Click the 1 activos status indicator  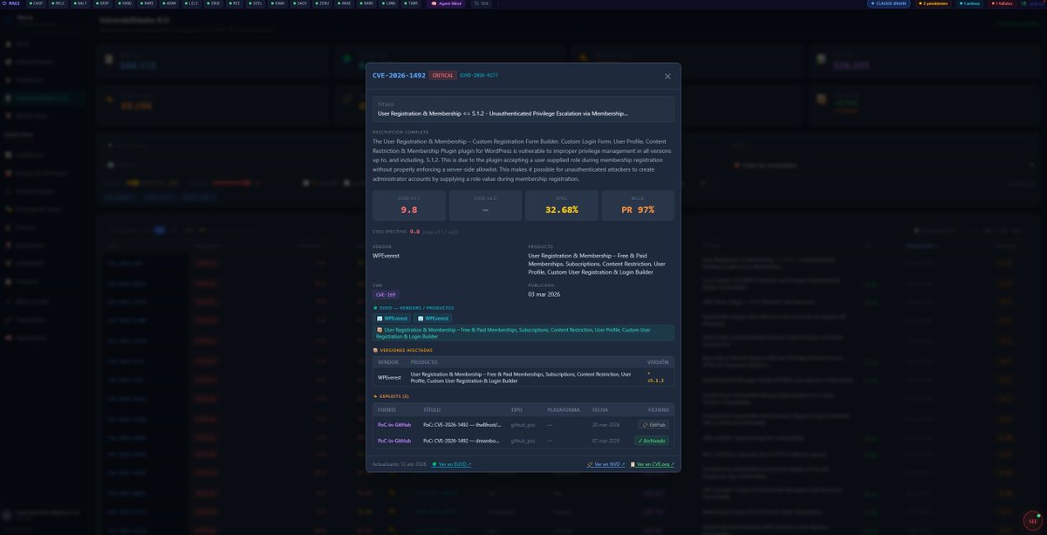971,3
